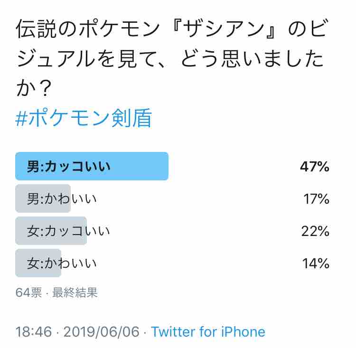Click the 22% result percentage

click(315, 231)
